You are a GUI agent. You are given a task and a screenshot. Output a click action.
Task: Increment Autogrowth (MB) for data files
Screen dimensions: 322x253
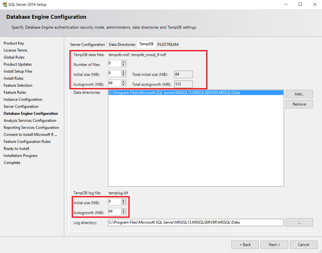coord(123,82)
